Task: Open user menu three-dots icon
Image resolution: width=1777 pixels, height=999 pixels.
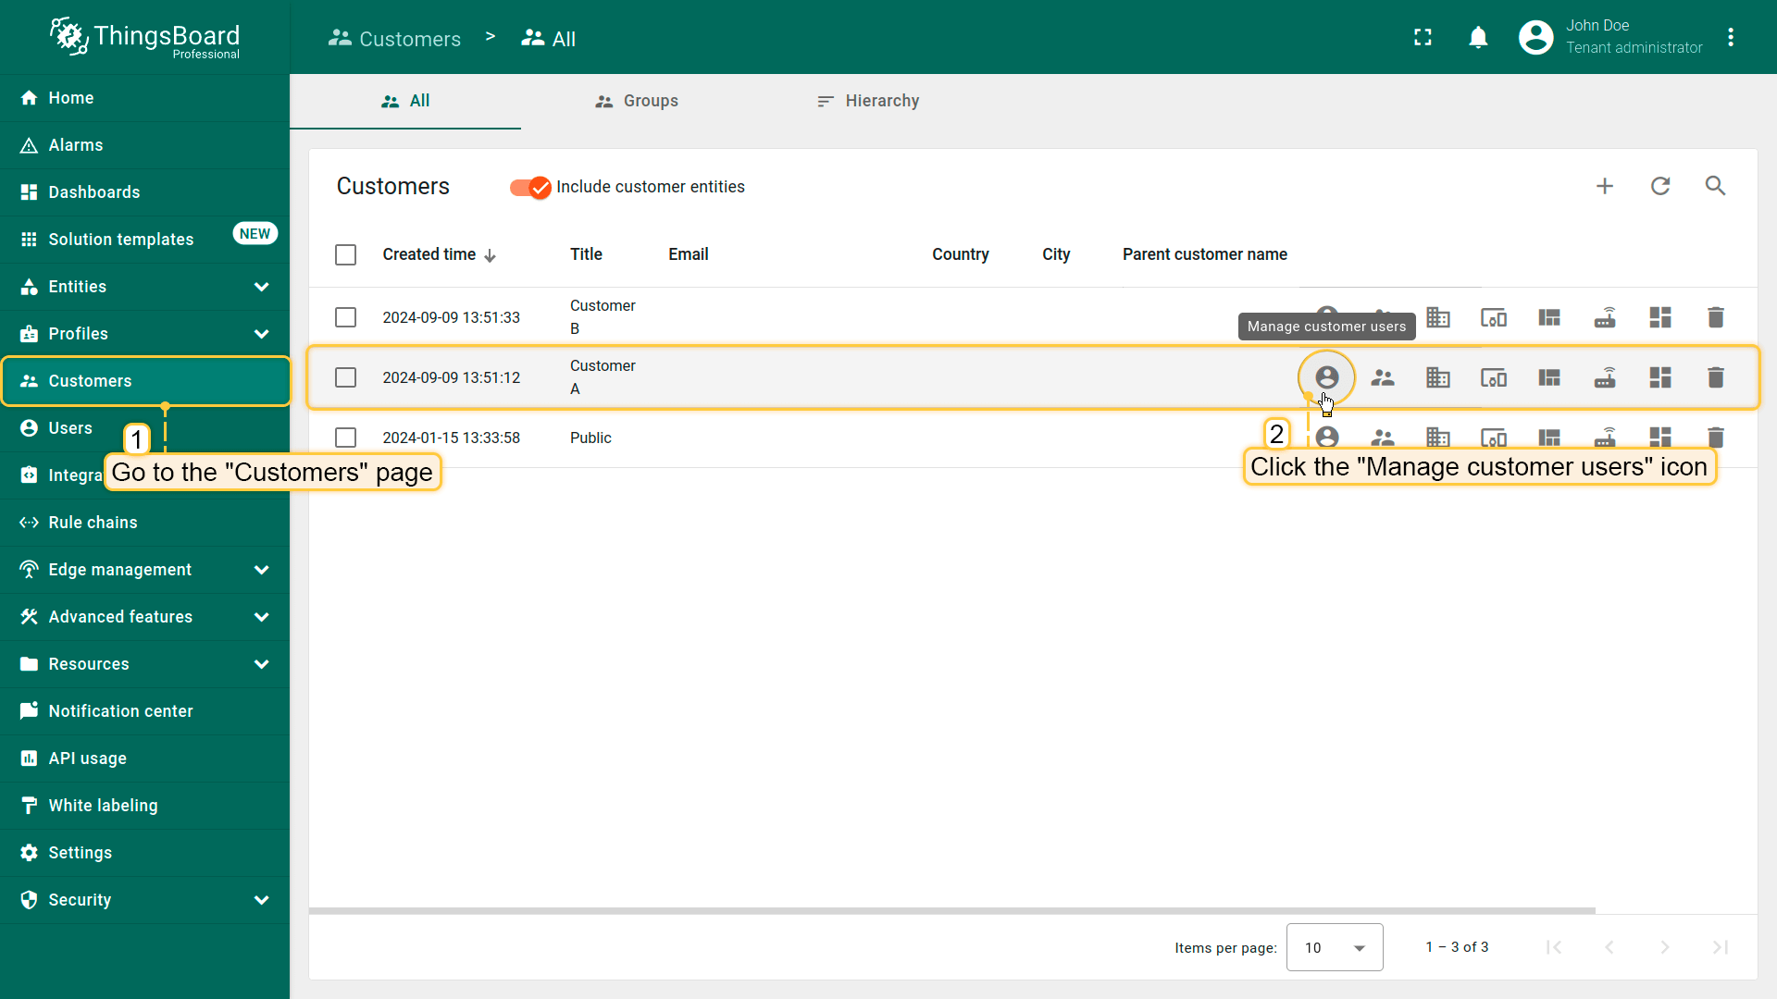Action: 1730,37
